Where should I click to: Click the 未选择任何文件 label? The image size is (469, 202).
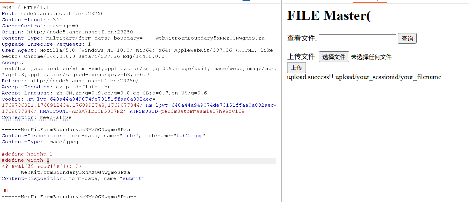[x=371, y=57]
